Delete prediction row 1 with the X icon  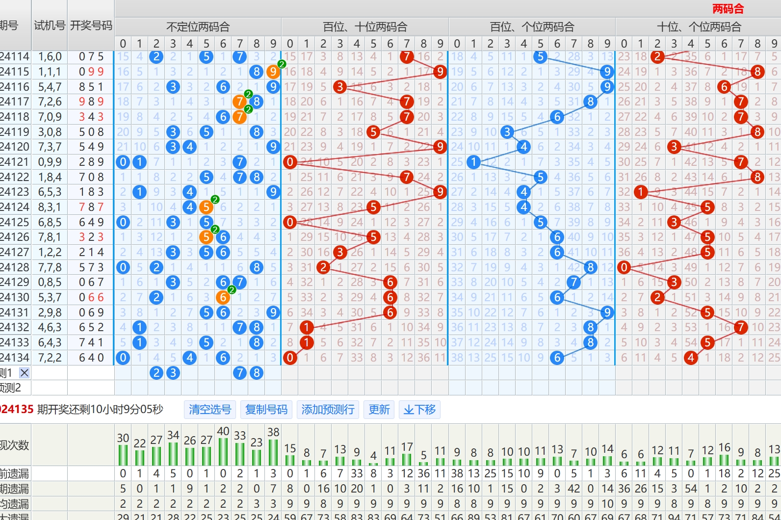24,373
